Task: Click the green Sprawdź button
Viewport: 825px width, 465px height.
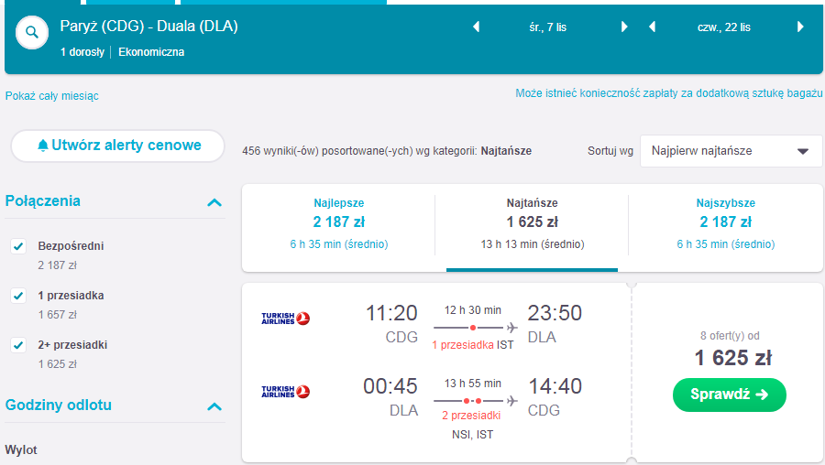Action: click(730, 395)
